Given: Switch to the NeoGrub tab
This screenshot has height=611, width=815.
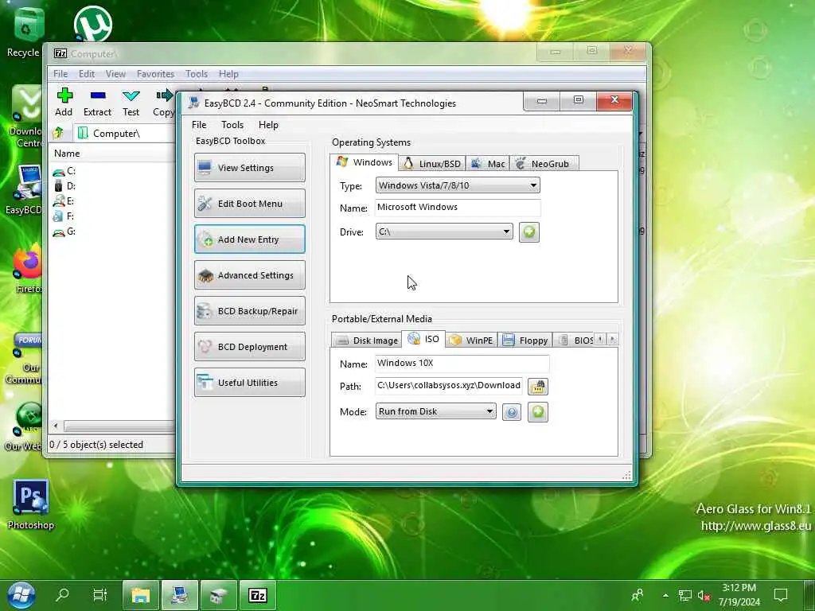Looking at the screenshot, I should click(x=544, y=164).
